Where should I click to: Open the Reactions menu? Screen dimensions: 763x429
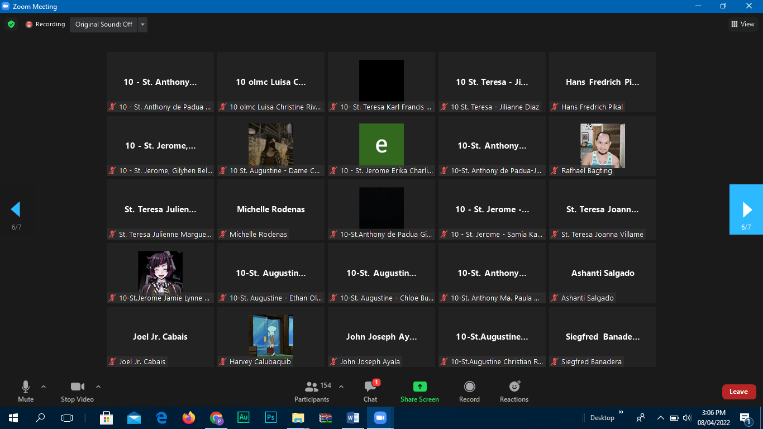[x=514, y=392]
